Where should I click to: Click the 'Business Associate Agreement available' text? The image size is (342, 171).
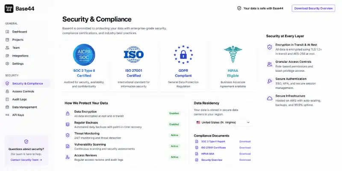point(233,84)
